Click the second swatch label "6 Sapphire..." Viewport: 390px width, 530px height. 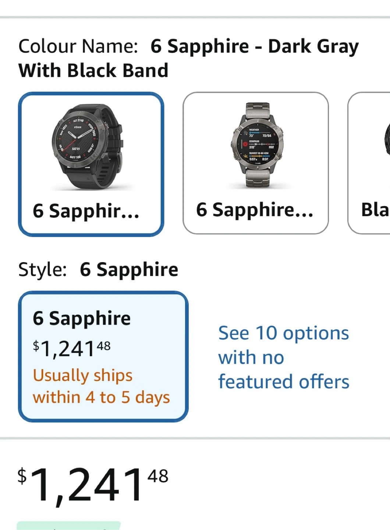(x=255, y=210)
